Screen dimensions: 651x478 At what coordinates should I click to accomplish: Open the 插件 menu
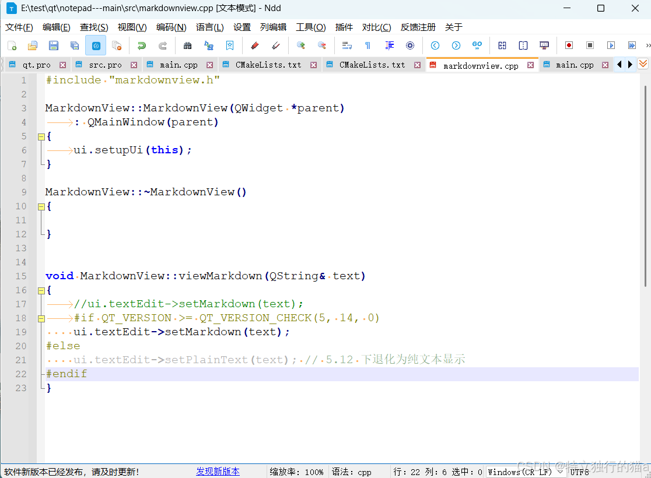point(344,27)
